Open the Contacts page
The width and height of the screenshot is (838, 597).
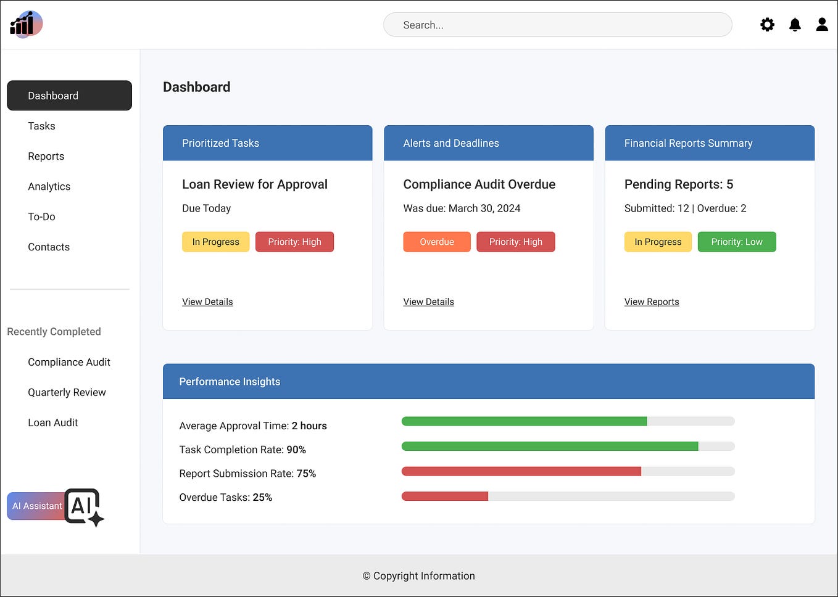tap(49, 247)
